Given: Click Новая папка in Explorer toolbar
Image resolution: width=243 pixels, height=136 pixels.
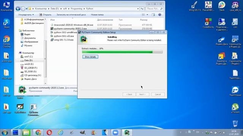Looking at the screenshot, I should [97, 15].
